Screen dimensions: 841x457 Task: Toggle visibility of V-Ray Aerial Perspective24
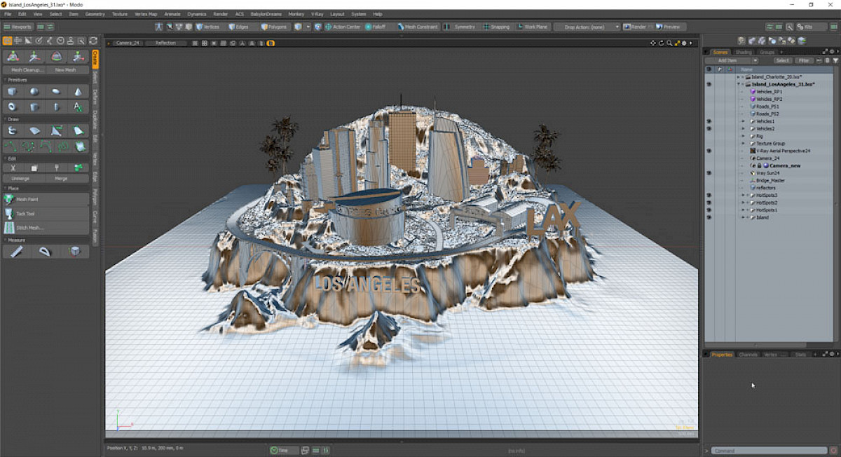pyautogui.click(x=709, y=151)
